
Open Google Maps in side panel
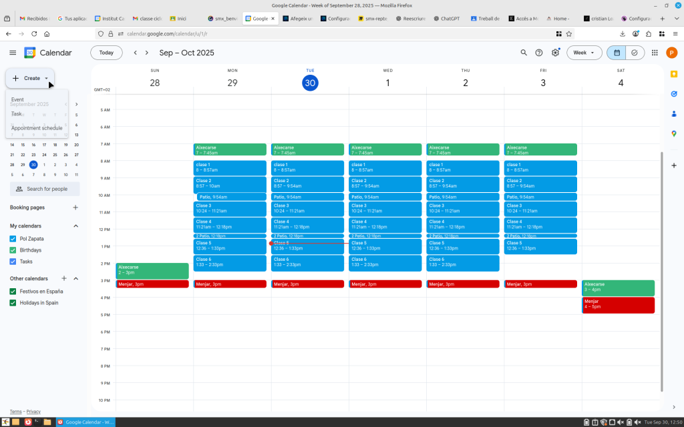click(x=674, y=133)
